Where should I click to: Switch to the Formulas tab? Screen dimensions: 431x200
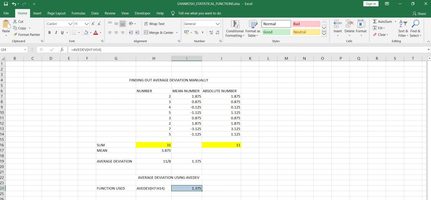coord(78,13)
